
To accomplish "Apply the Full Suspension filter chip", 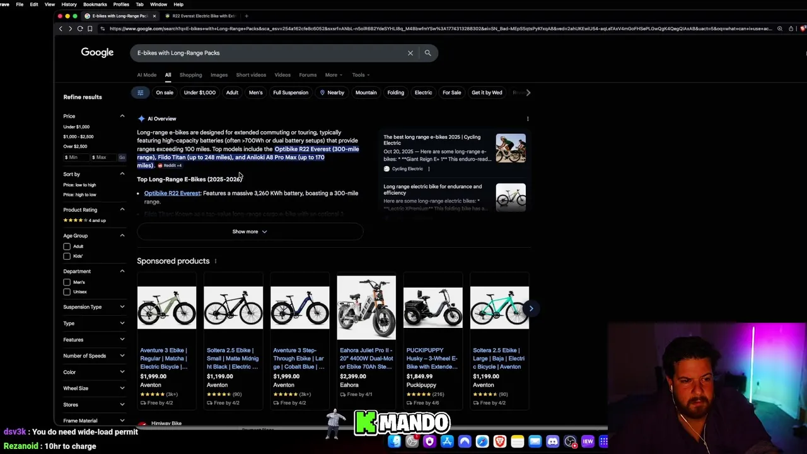I will tap(291, 93).
